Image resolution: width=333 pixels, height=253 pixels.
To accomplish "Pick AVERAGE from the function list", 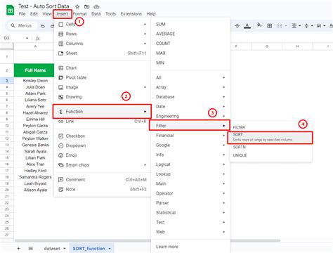I will pyautogui.click(x=191, y=34).
